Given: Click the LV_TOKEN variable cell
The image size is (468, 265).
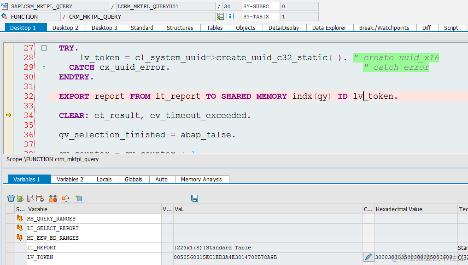Looking at the screenshot, I should click(94, 257).
